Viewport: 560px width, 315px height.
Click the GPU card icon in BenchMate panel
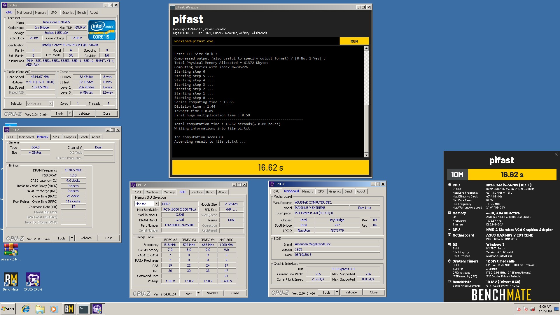(x=449, y=230)
